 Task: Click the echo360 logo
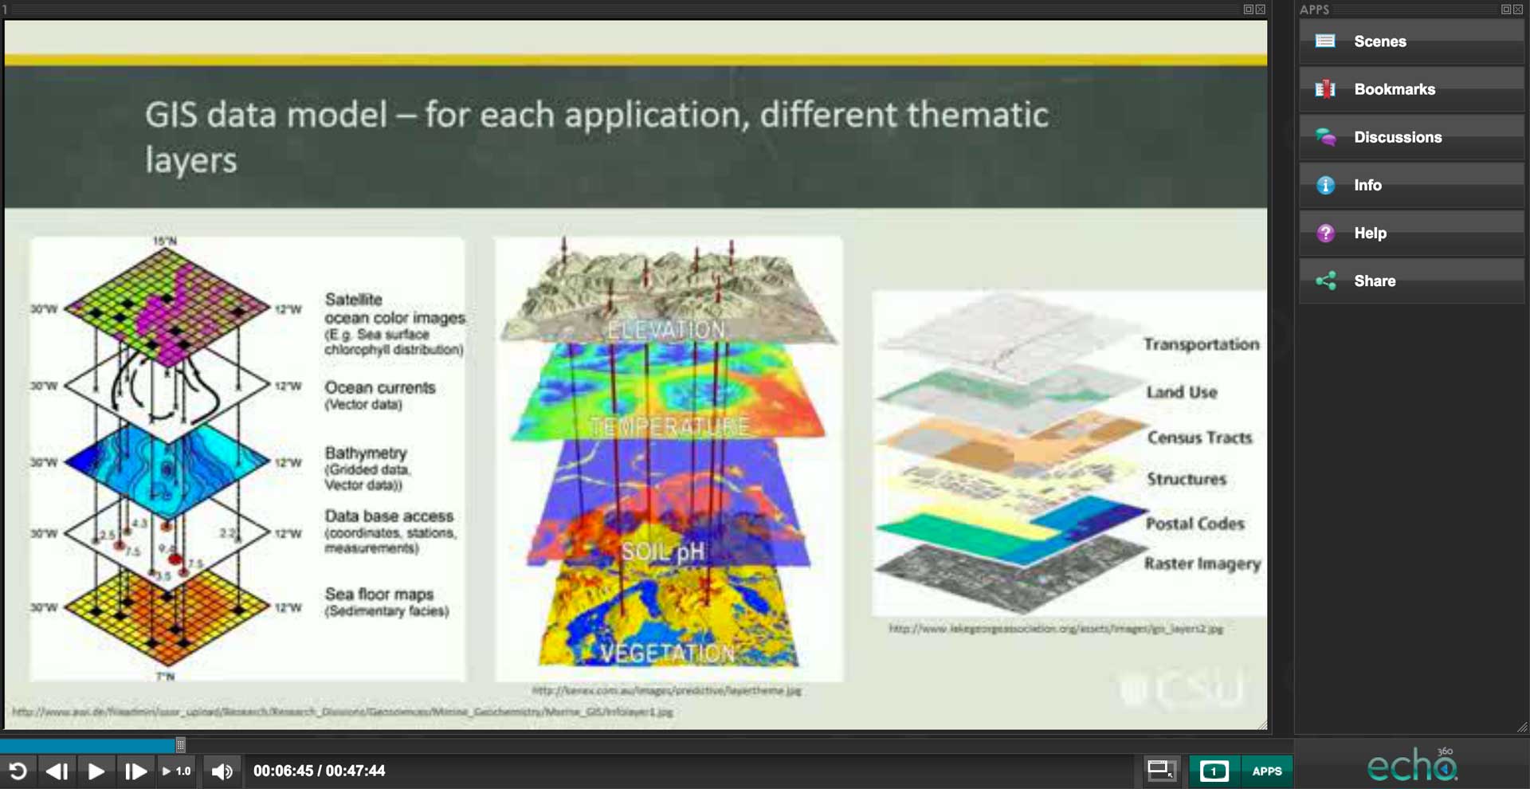click(x=1412, y=765)
